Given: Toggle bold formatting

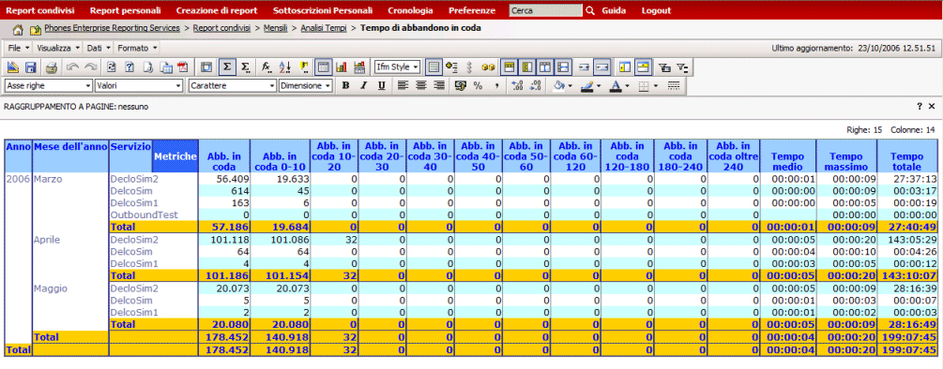Looking at the screenshot, I should [346, 86].
